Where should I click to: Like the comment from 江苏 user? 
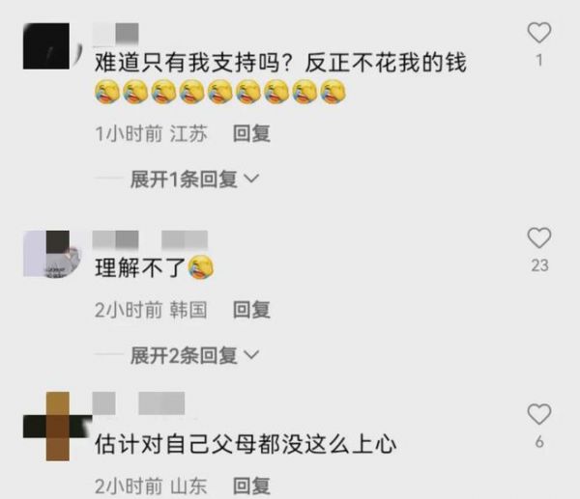coord(539,33)
